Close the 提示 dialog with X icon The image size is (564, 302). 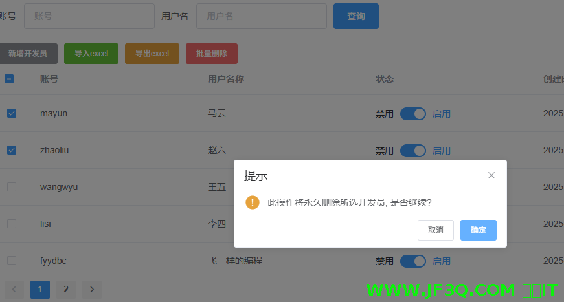(491, 175)
